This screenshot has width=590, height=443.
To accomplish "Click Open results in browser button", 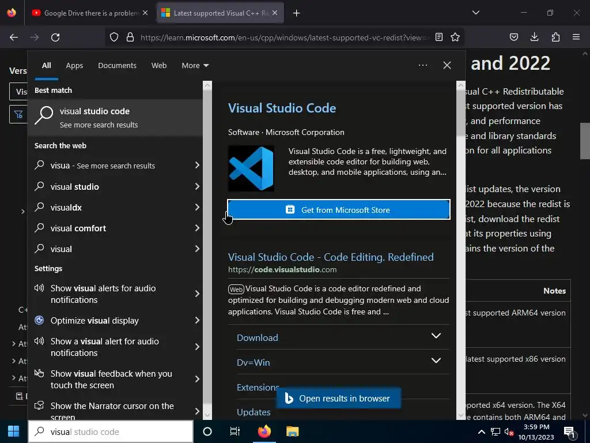I will pyautogui.click(x=339, y=398).
